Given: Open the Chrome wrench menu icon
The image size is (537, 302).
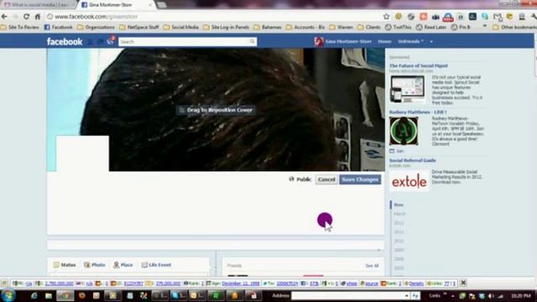Looking at the screenshot, I should tap(534, 17).
